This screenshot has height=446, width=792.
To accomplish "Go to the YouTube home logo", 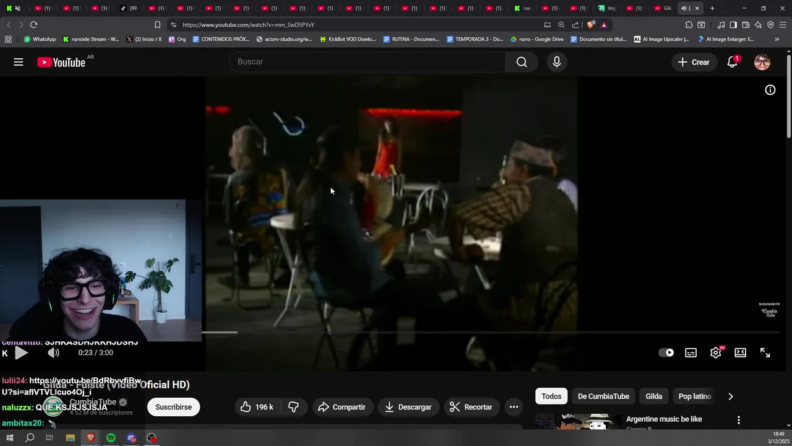I will tap(61, 62).
